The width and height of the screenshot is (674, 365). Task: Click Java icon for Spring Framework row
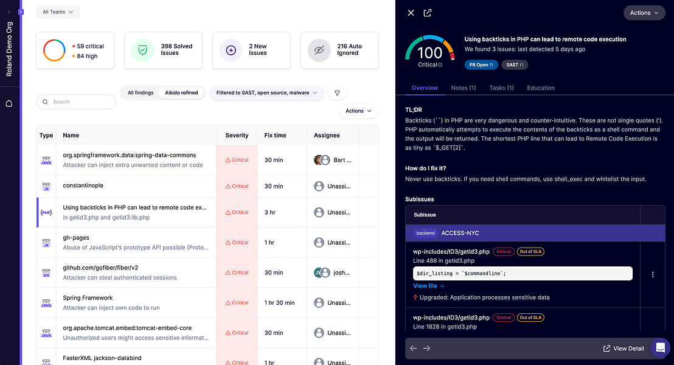46,303
